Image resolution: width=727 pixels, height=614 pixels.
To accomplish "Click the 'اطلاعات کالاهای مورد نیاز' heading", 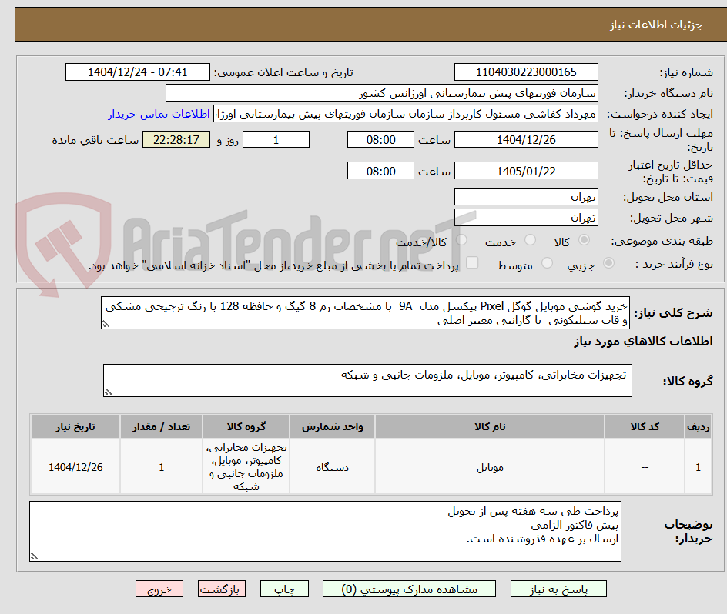I will point(643,342).
